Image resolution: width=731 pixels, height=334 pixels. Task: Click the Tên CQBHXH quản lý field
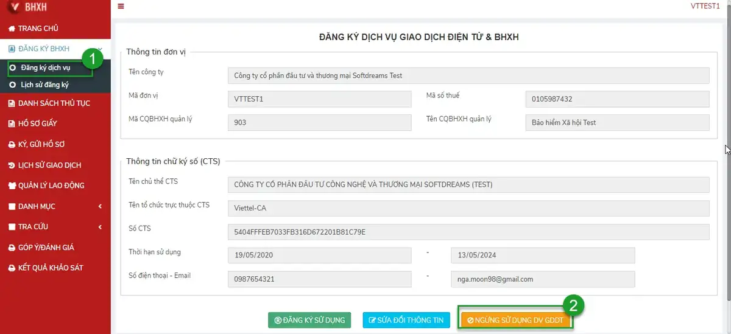click(x=618, y=122)
